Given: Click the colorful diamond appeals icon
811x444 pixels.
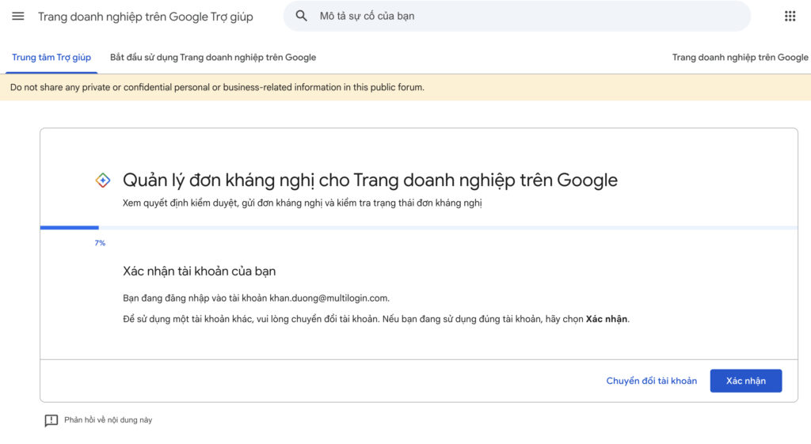Looking at the screenshot, I should coord(103,180).
